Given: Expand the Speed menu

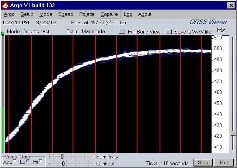Looking at the screenshot, I should pyautogui.click(x=66, y=14).
